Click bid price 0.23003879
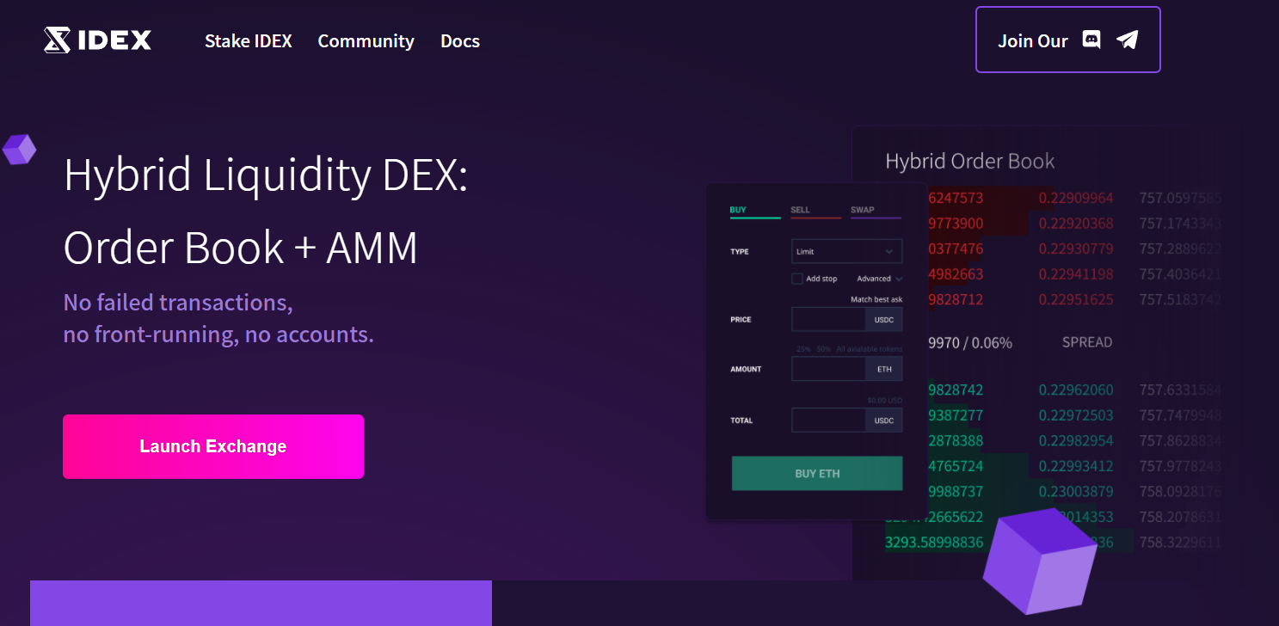This screenshot has width=1279, height=626. tap(1076, 492)
